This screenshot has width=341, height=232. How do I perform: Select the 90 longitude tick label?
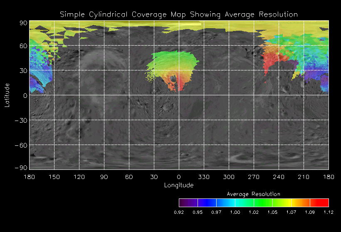tap(104, 177)
